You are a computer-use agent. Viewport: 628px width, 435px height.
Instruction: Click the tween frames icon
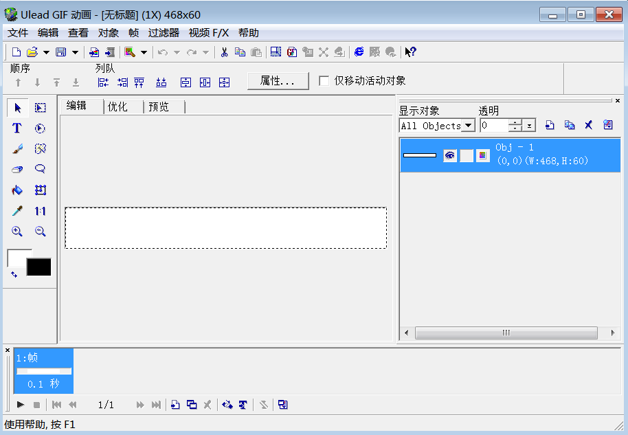tap(227, 405)
